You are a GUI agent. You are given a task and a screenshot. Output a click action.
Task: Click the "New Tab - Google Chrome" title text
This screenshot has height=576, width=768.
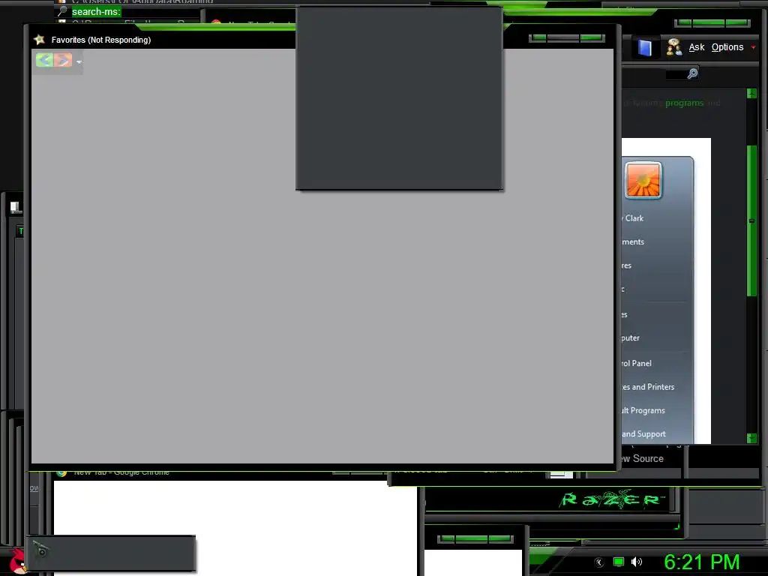click(121, 472)
